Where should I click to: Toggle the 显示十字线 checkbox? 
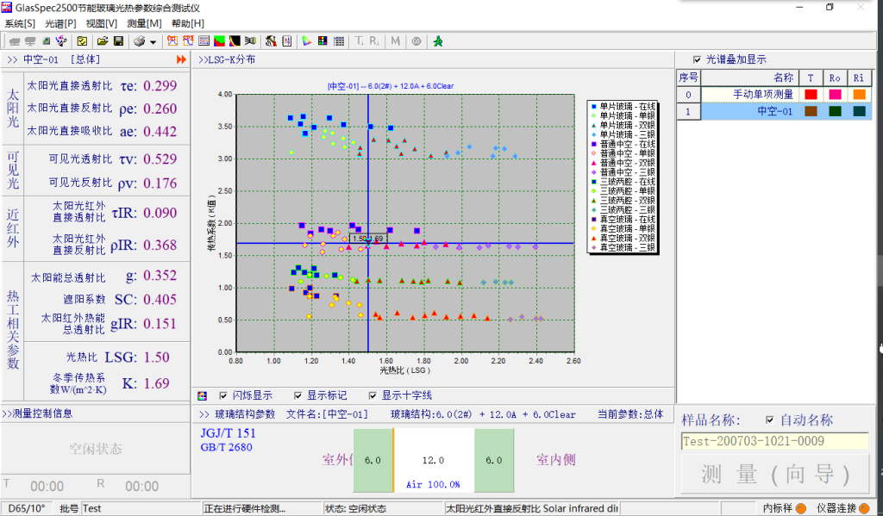pyautogui.click(x=373, y=395)
